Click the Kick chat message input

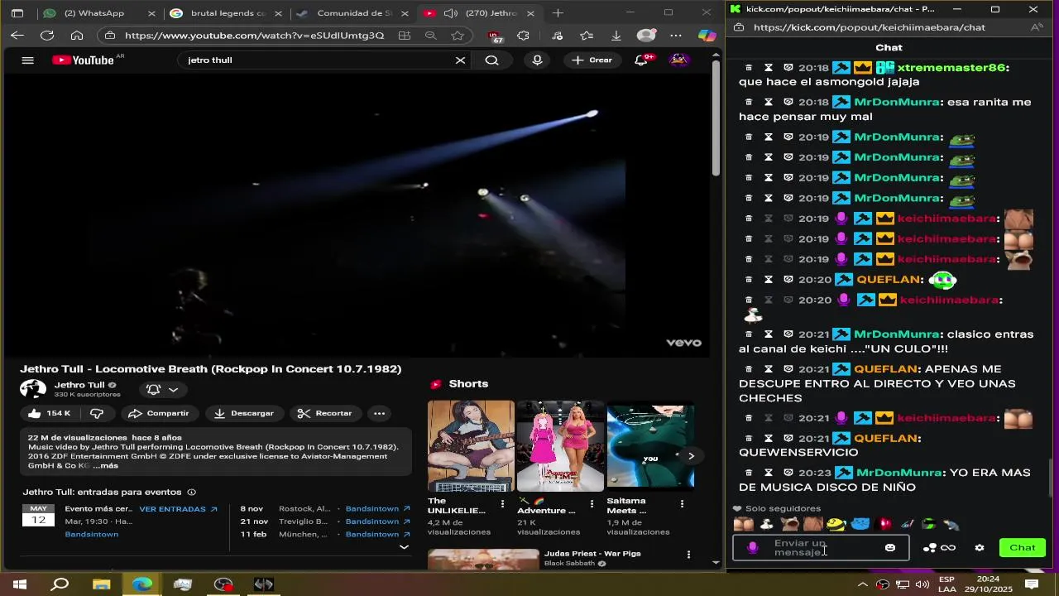[x=821, y=548]
